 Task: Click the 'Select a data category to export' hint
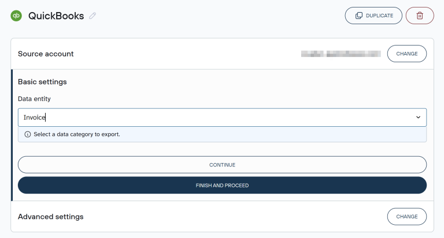77,134
